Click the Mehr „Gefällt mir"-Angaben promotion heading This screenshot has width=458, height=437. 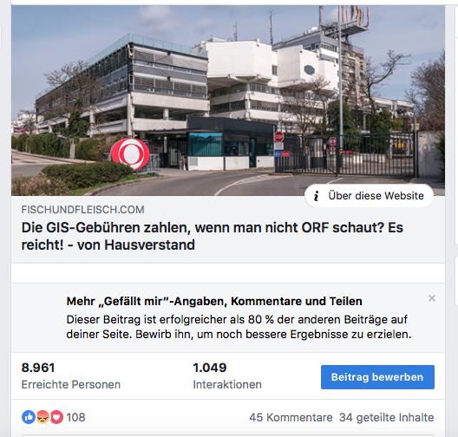214,301
